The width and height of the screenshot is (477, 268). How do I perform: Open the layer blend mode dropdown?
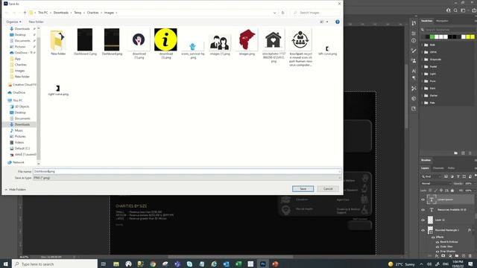tap(436, 184)
